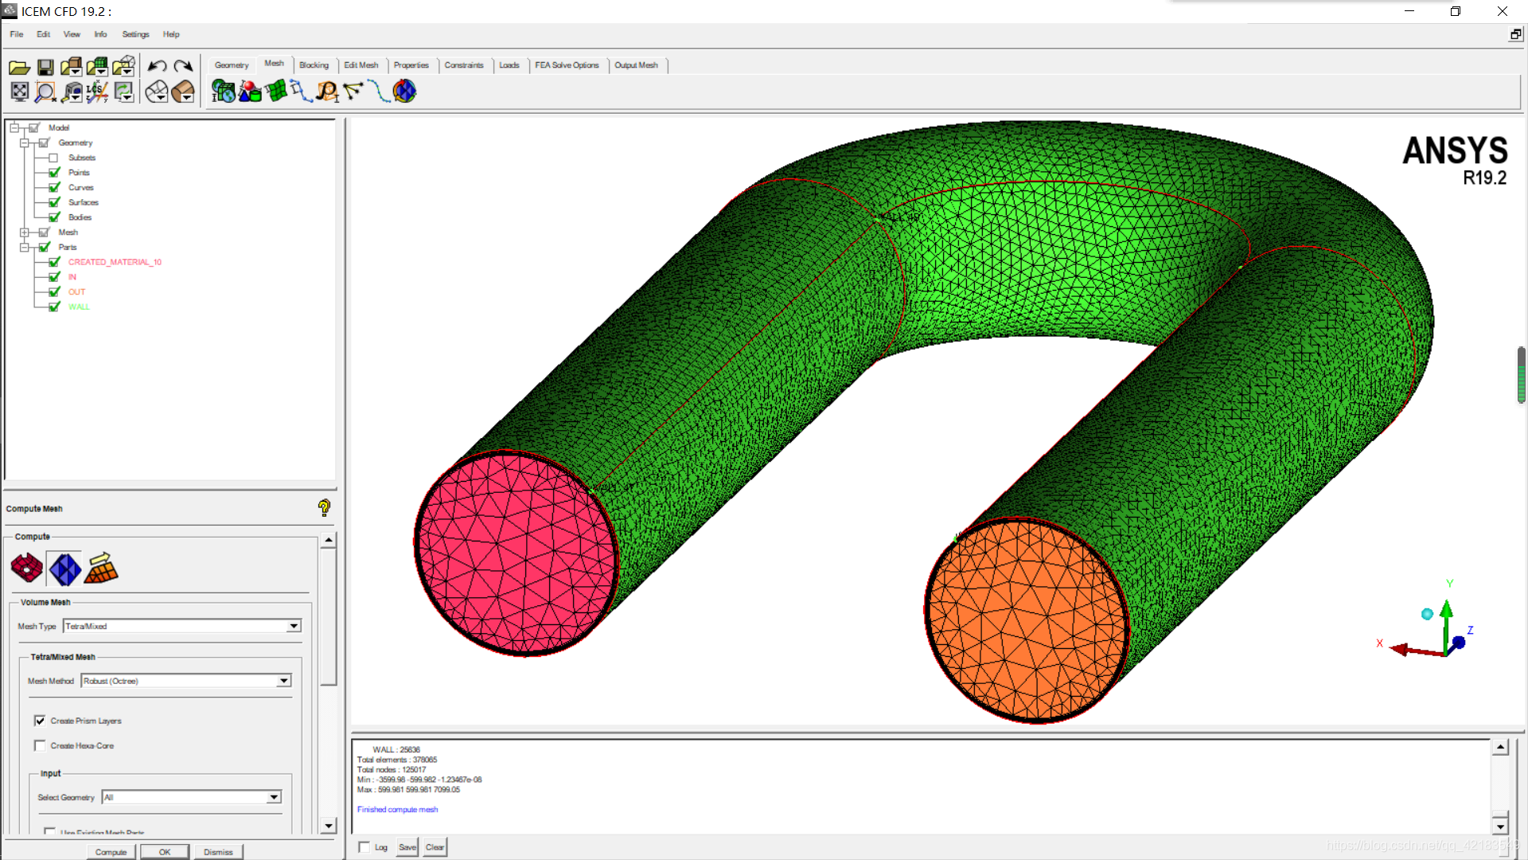Switch to the Edit Mesh tab
The image size is (1528, 860).
coord(361,65)
